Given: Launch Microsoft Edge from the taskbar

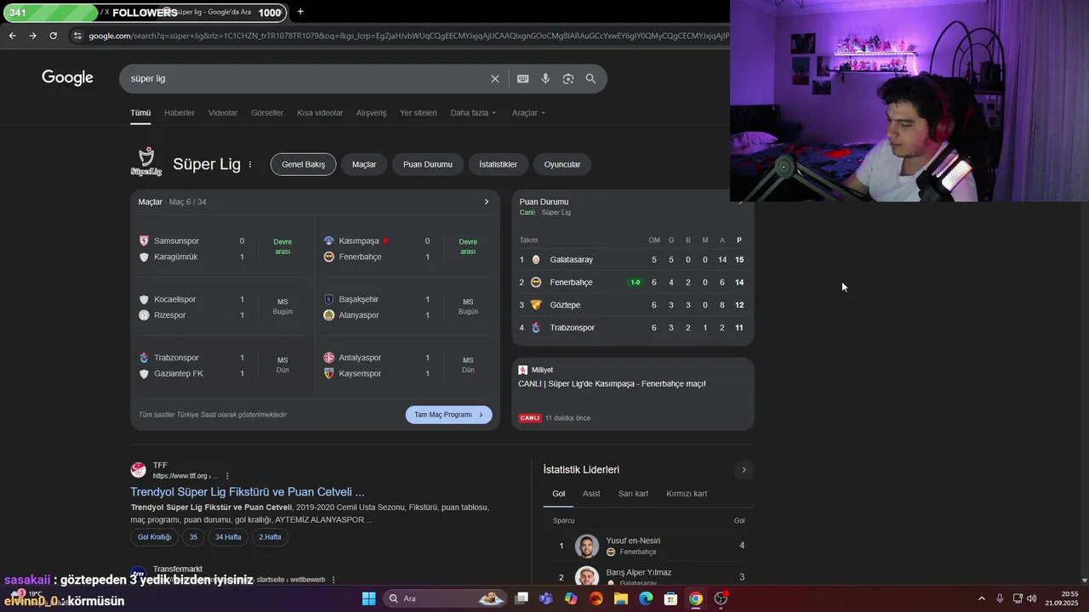Looking at the screenshot, I should click(646, 598).
